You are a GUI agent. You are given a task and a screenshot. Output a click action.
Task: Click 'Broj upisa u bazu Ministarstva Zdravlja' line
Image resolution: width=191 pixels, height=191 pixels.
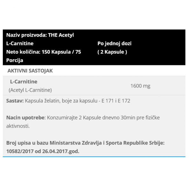(54, 143)
